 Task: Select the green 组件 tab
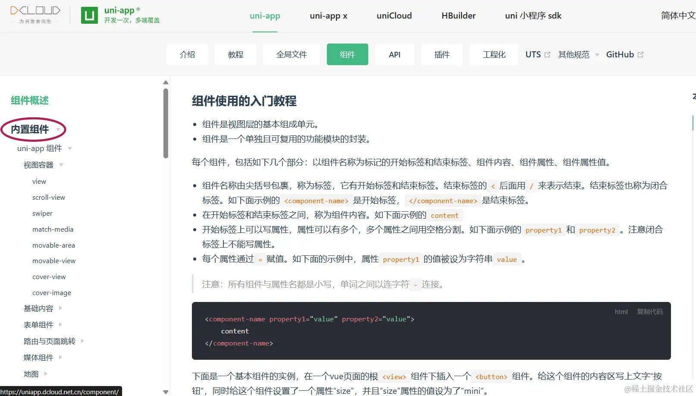348,54
